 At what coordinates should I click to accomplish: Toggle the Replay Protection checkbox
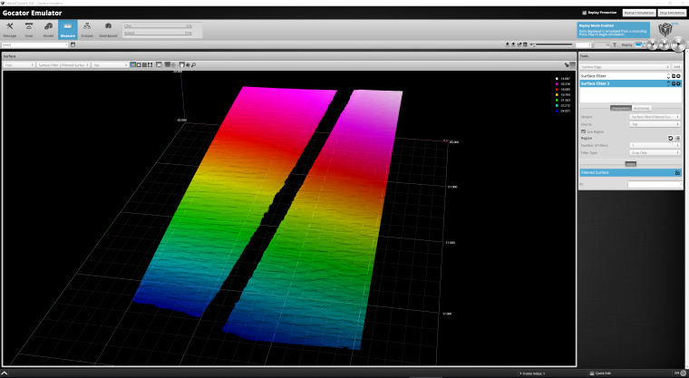point(584,13)
